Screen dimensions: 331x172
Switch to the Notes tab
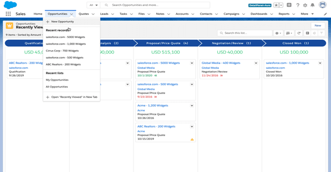pos(160,14)
